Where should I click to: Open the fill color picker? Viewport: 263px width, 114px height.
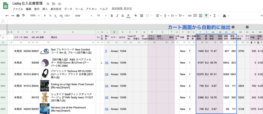pos(136,16)
